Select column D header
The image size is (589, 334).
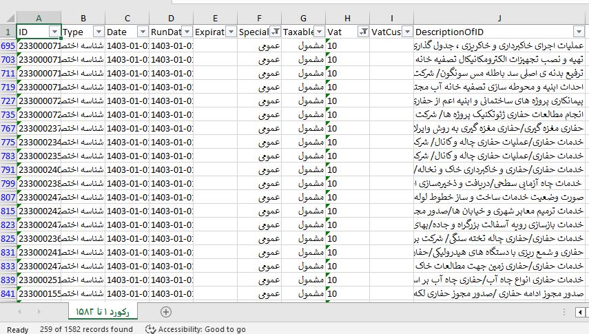coord(171,18)
